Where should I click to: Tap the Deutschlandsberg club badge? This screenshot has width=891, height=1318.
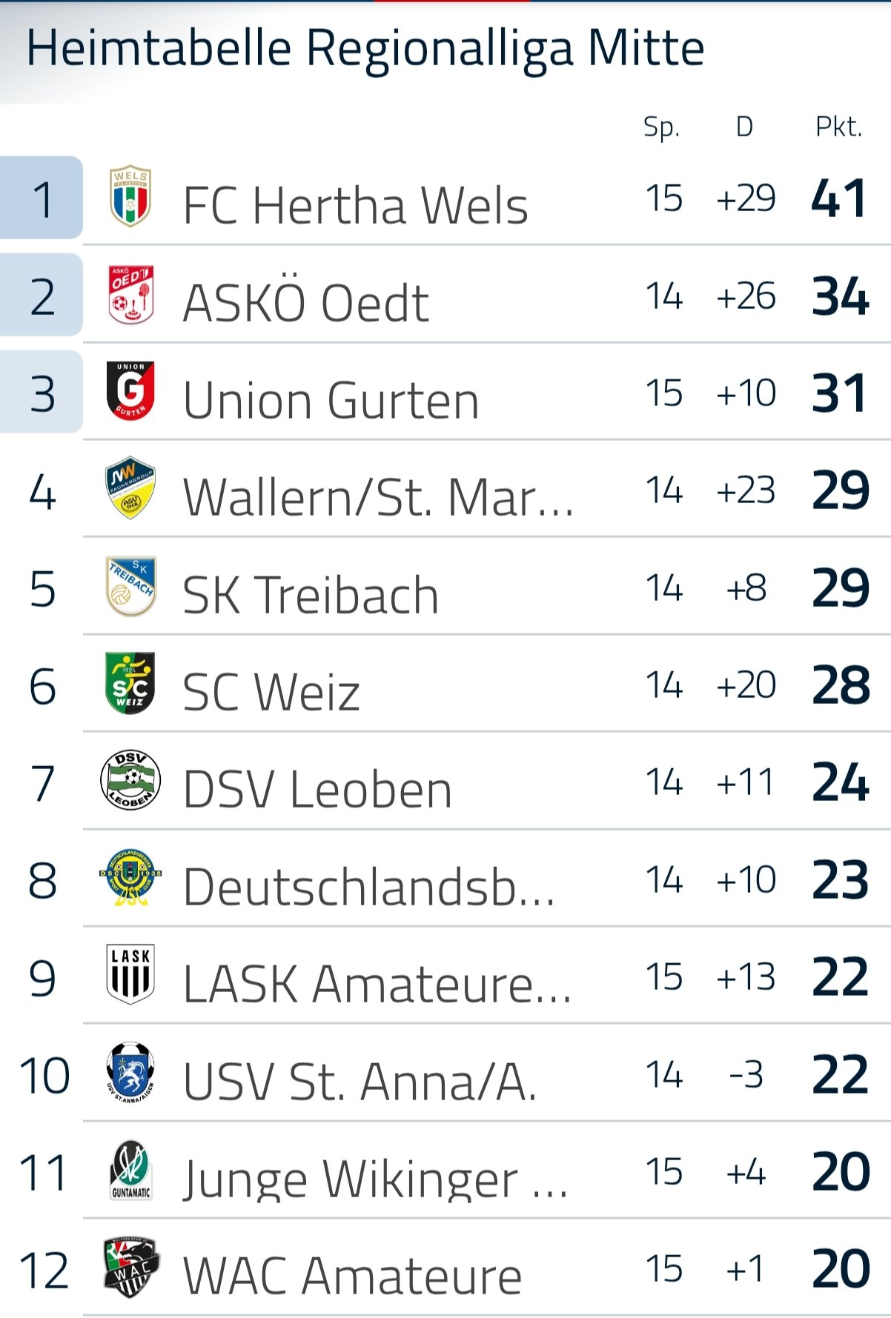[130, 877]
